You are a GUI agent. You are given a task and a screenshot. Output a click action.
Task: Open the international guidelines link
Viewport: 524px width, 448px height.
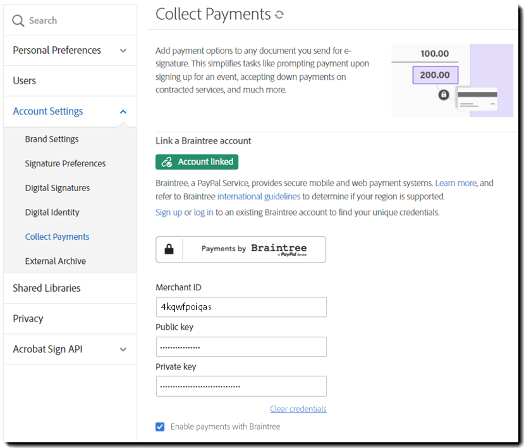pos(259,196)
